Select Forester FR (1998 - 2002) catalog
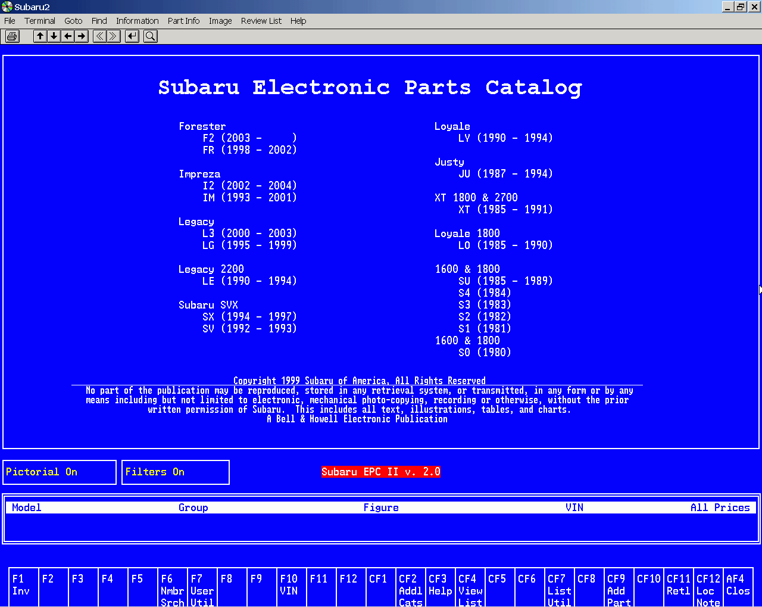Screen dimensions: 762x607 (x=249, y=150)
